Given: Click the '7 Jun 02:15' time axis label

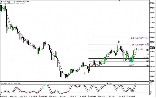Looking at the screenshot, I should (63, 96).
